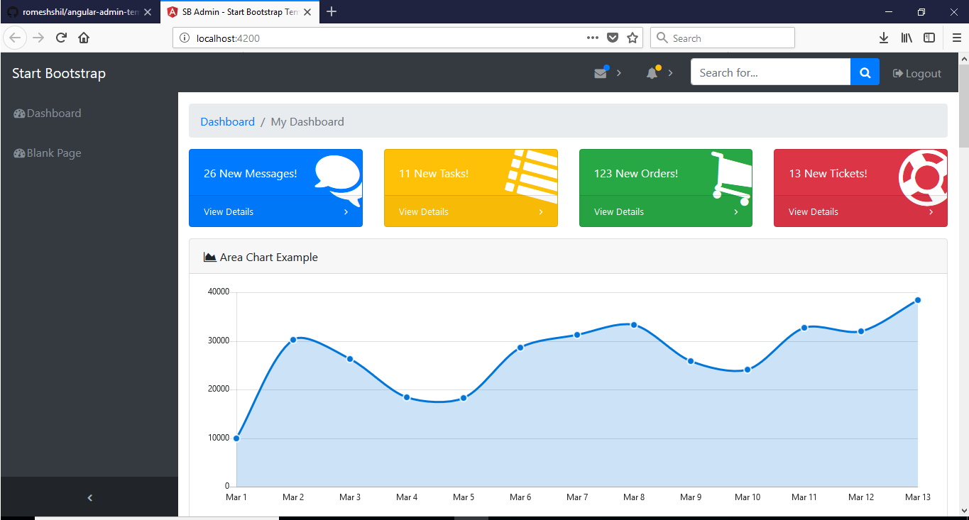The height and width of the screenshot is (520, 969).
Task: Click the Mar 2 data point on chart
Action: tap(293, 340)
